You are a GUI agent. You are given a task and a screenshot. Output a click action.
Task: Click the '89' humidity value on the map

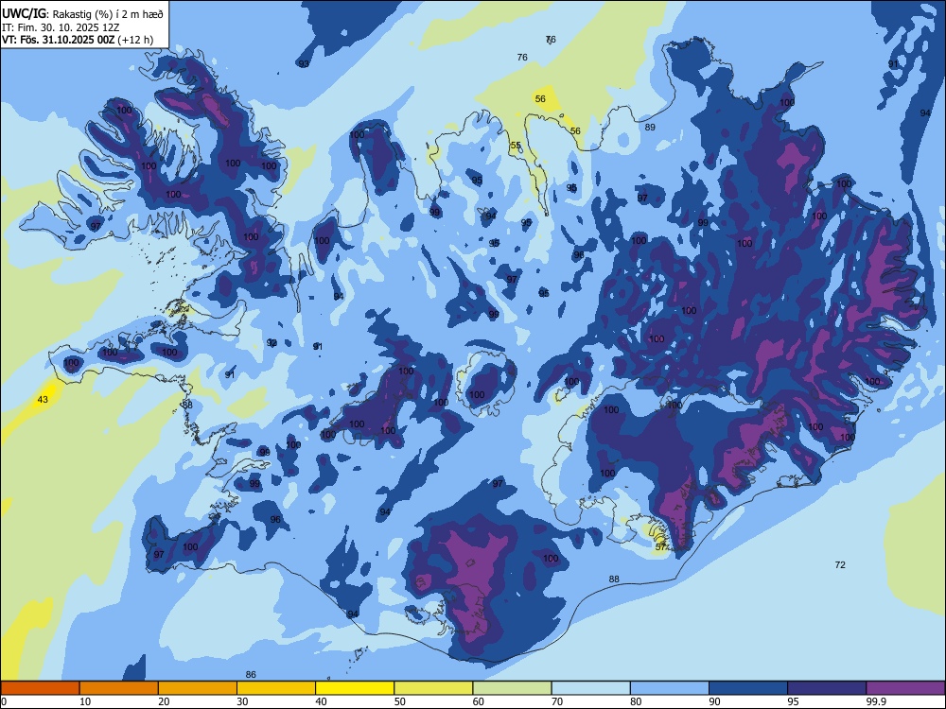[x=650, y=128]
